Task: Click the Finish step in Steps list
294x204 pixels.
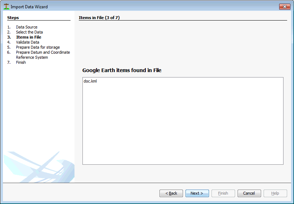Action: 21,62
